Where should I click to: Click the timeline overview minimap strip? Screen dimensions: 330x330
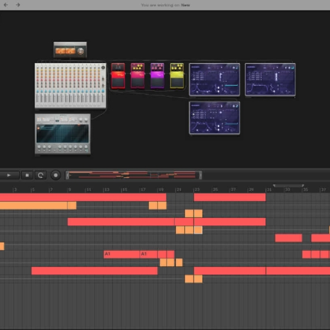(x=134, y=175)
